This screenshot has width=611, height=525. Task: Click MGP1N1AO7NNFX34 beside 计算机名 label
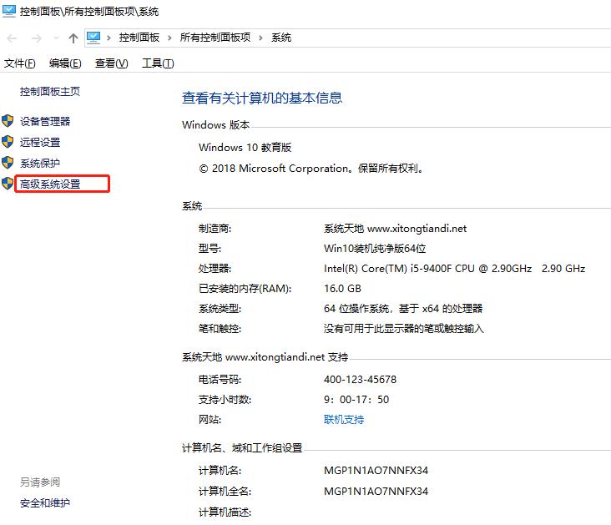[376, 471]
